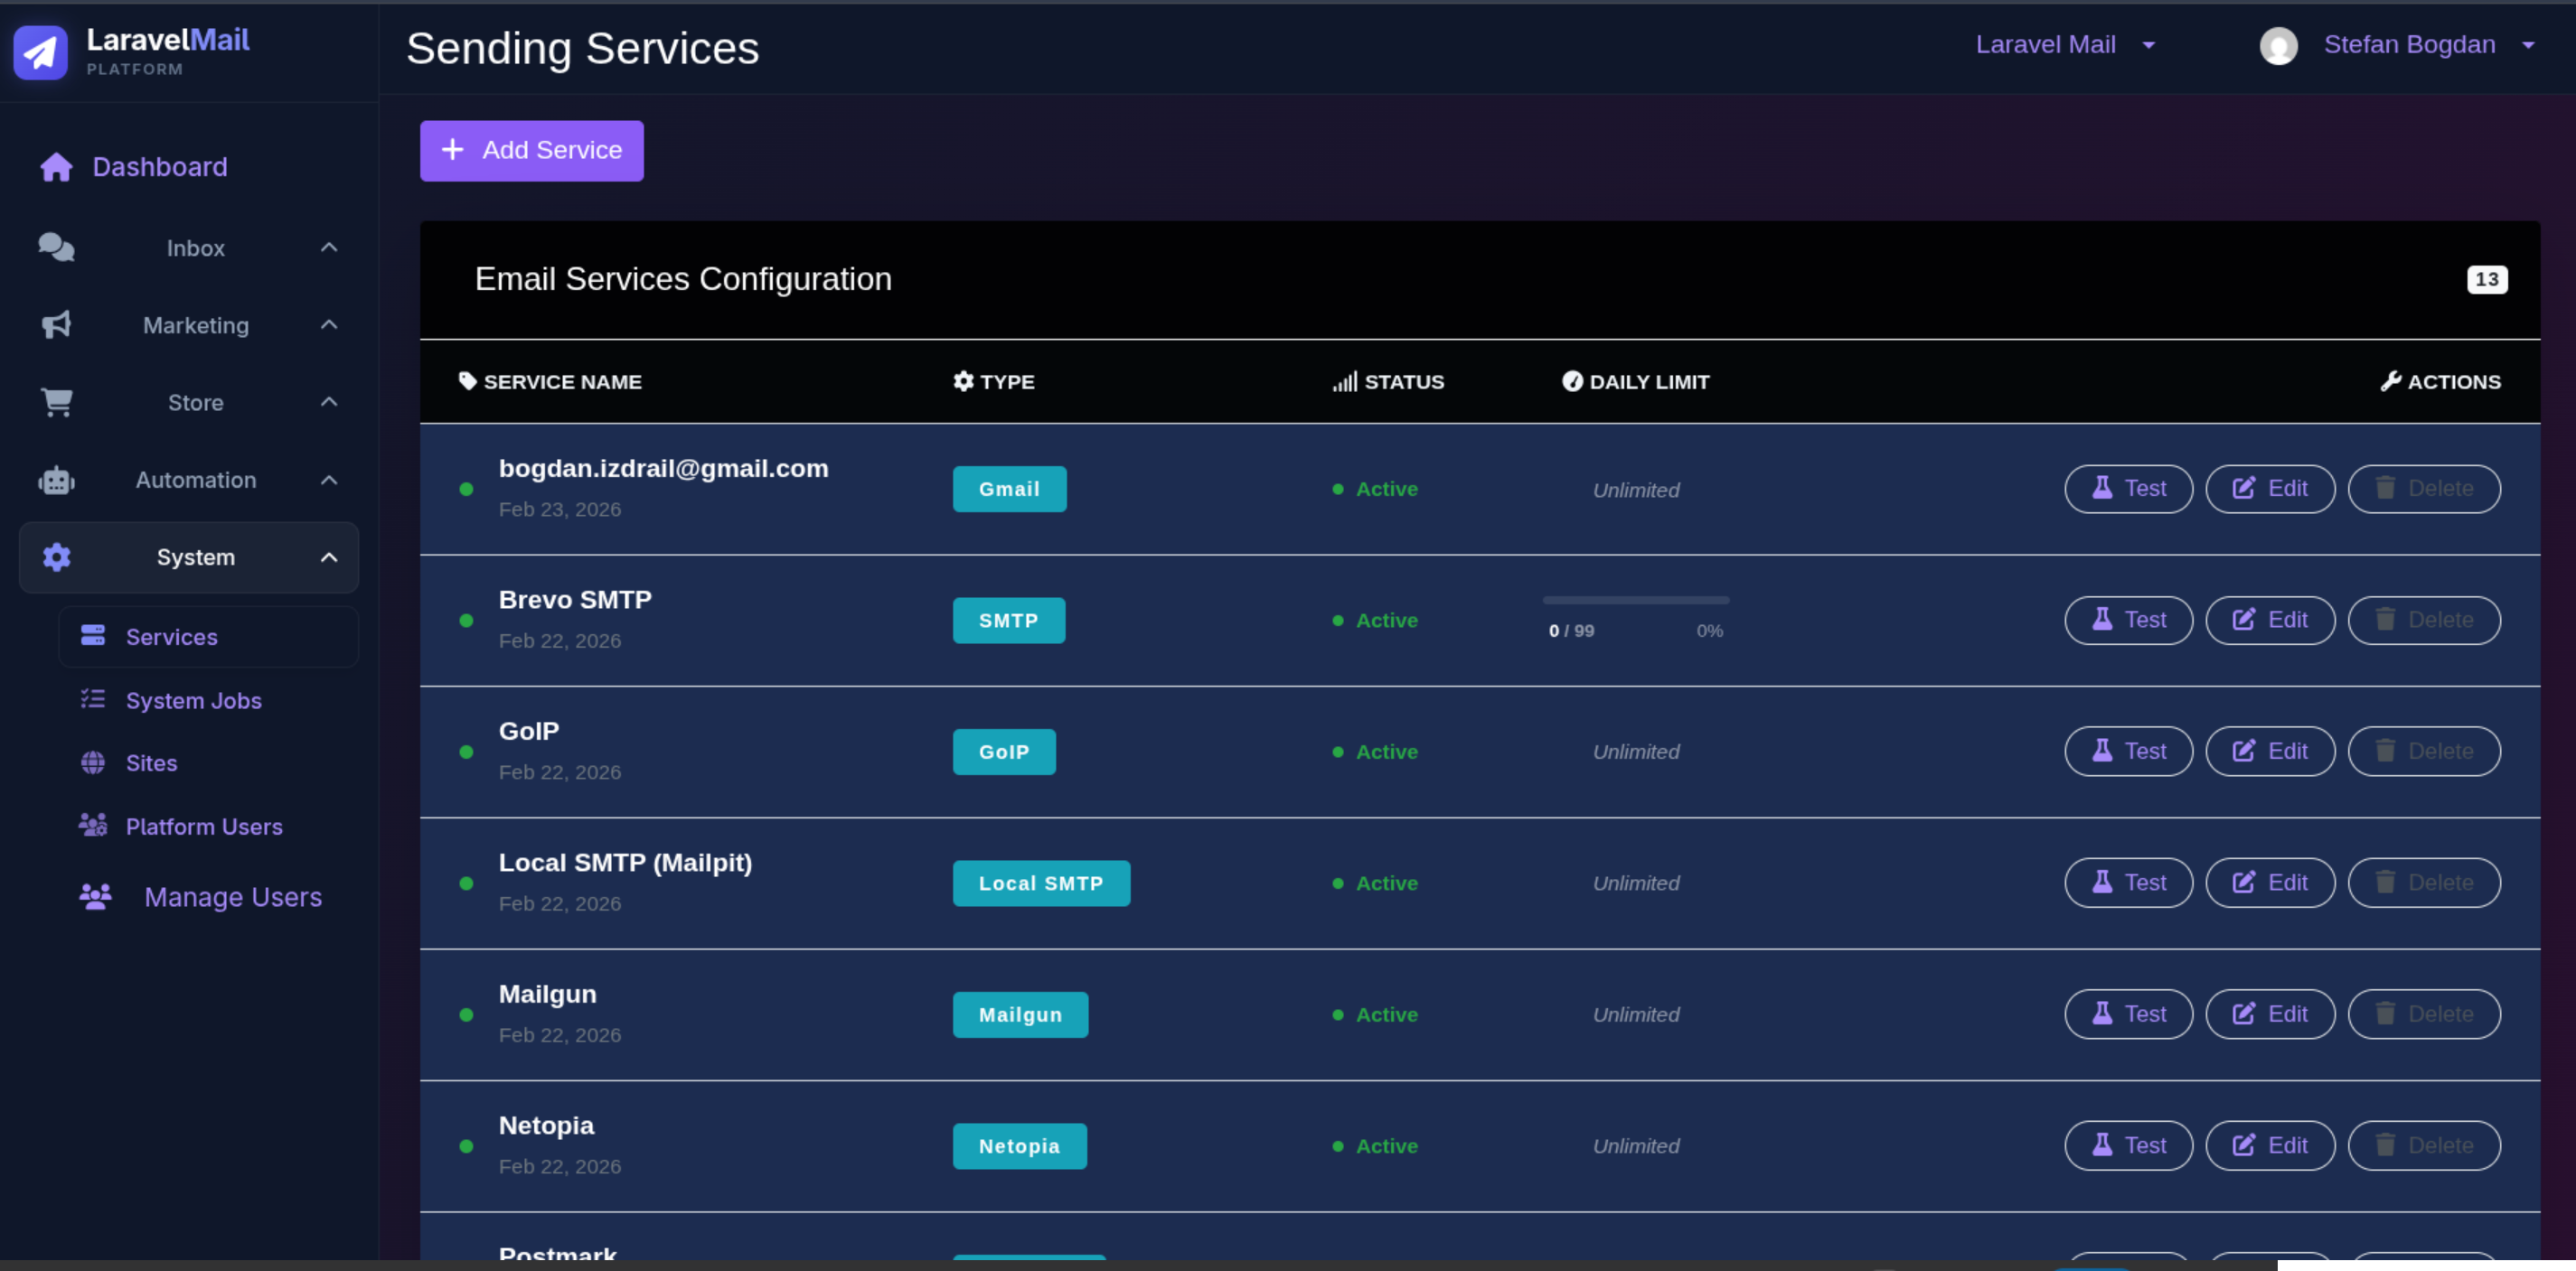Click the Inbox chat bubbles icon
Image resolution: width=2576 pixels, height=1271 pixels.
pyautogui.click(x=56, y=247)
